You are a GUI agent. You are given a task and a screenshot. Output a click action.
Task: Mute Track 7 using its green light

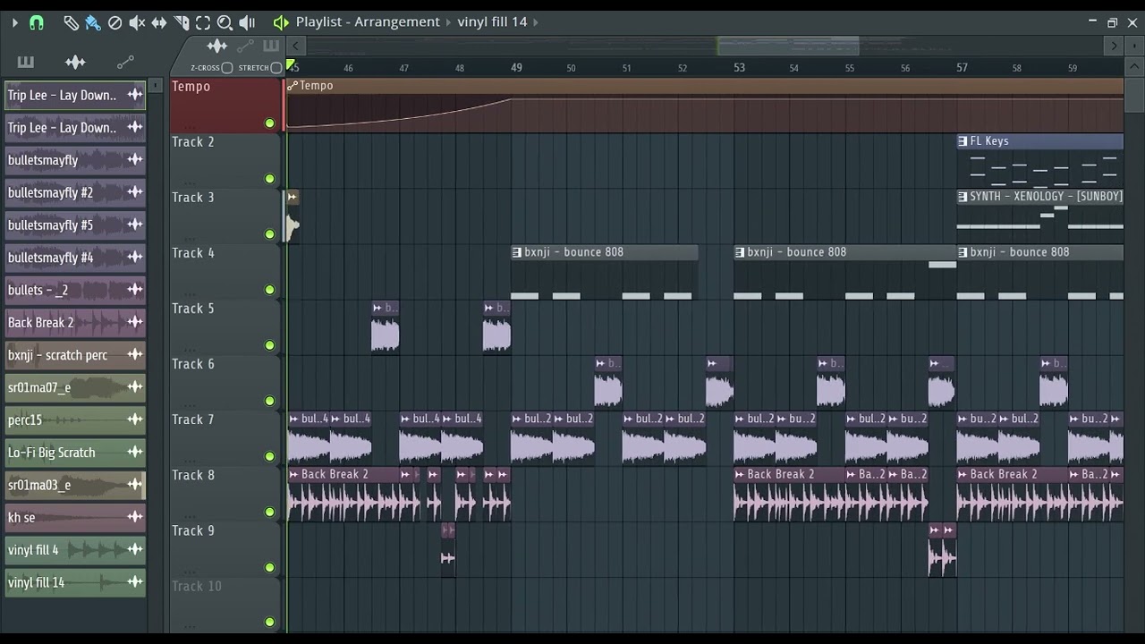coord(270,456)
